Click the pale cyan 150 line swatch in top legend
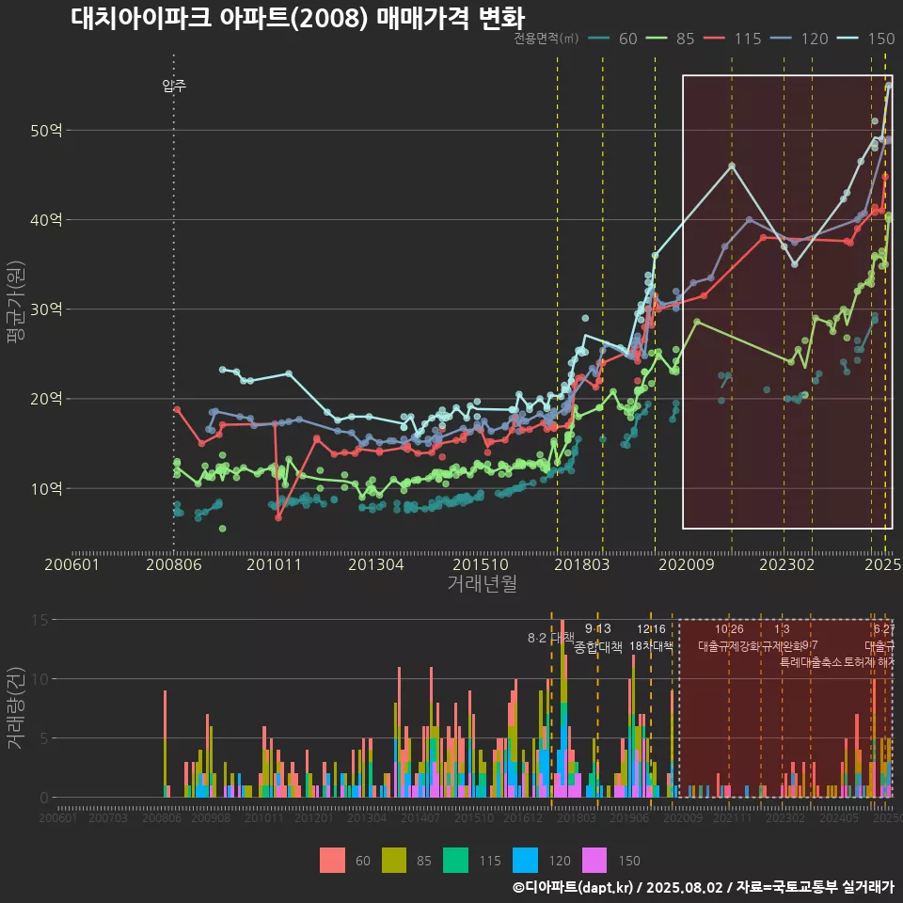The image size is (903, 903). [848, 39]
